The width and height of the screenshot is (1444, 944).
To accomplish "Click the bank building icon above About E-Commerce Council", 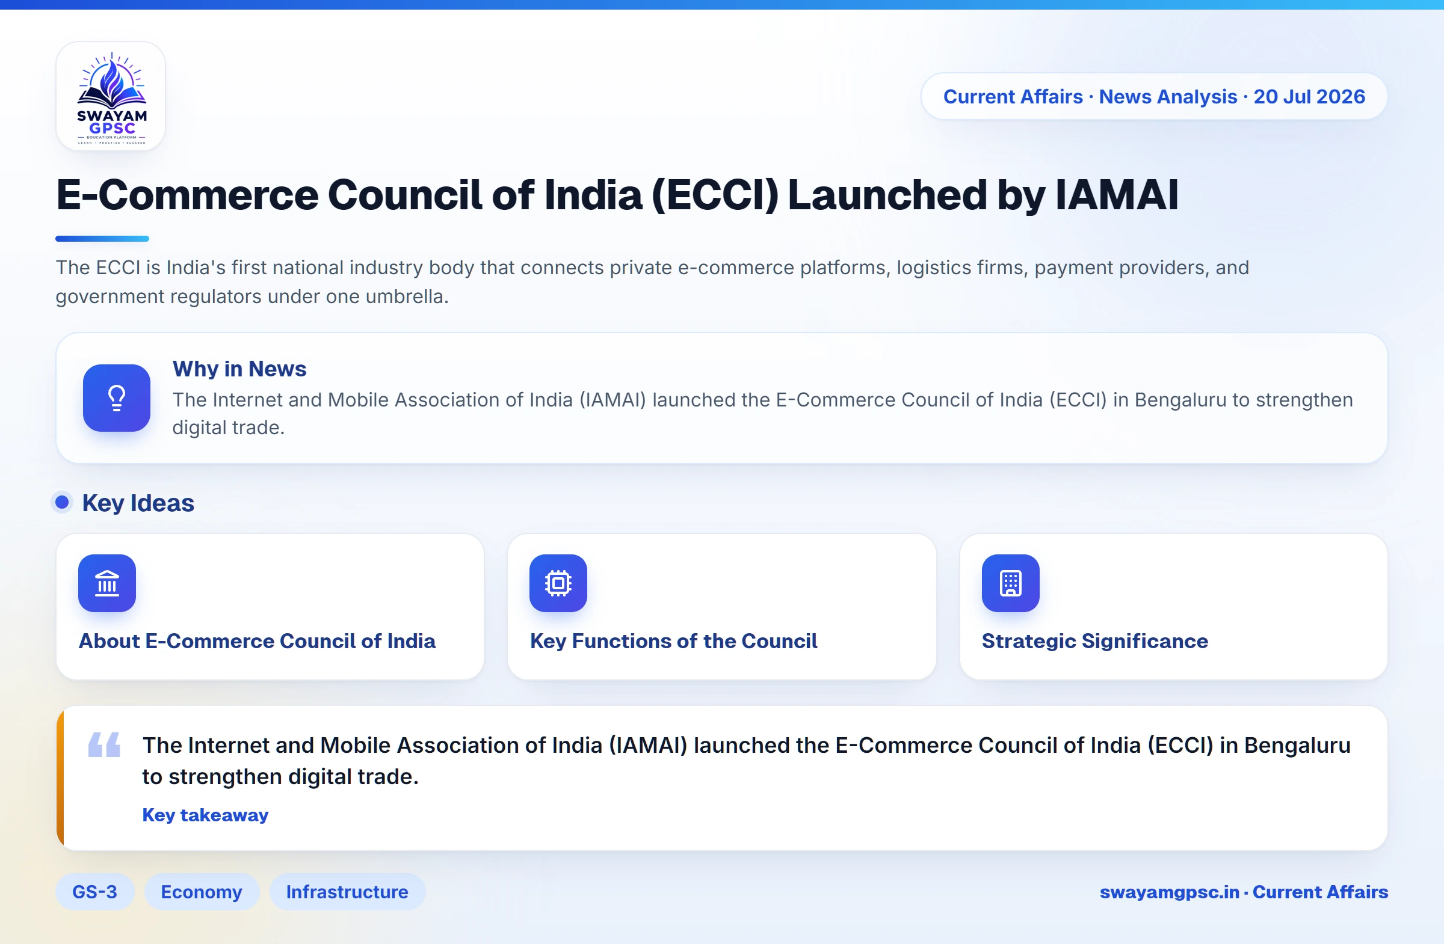I will click(x=106, y=583).
